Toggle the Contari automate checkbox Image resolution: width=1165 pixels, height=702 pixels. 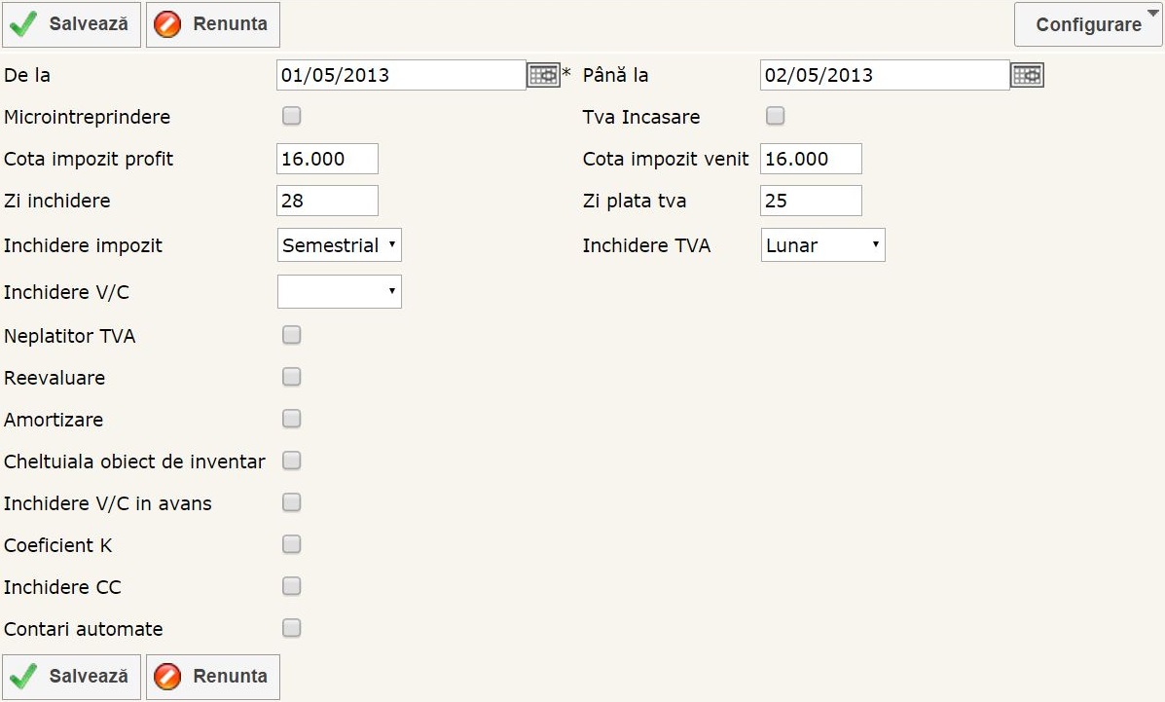click(291, 628)
